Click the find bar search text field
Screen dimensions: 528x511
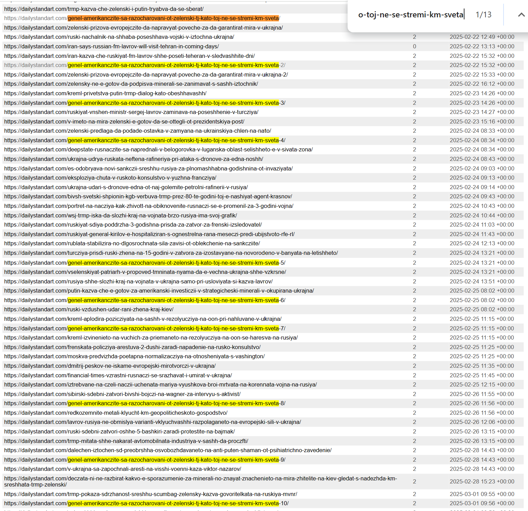[410, 15]
